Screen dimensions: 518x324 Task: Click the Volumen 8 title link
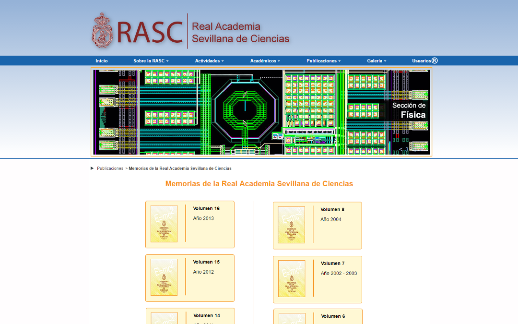point(332,209)
